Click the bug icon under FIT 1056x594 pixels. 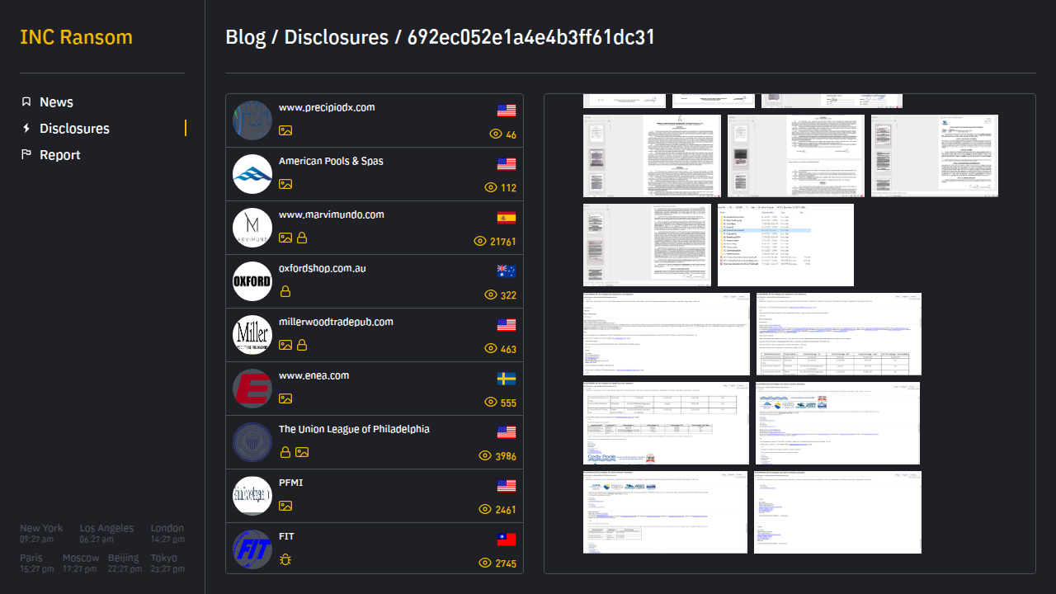[285, 559]
